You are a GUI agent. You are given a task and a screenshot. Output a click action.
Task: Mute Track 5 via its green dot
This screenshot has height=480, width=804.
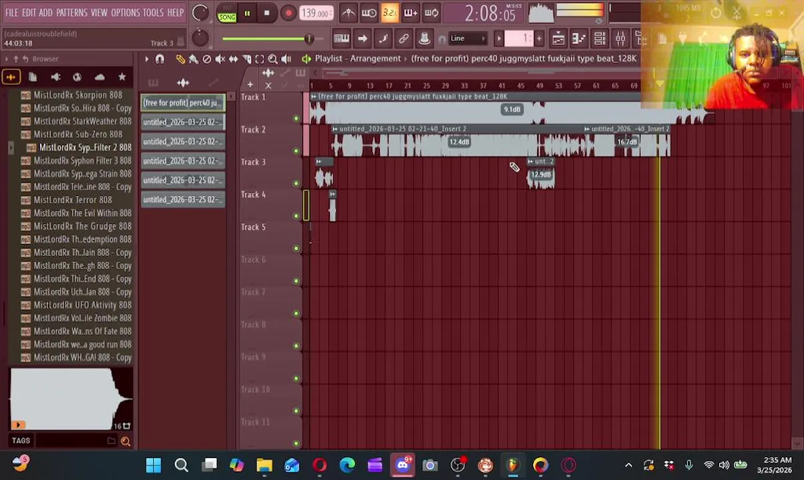point(296,249)
